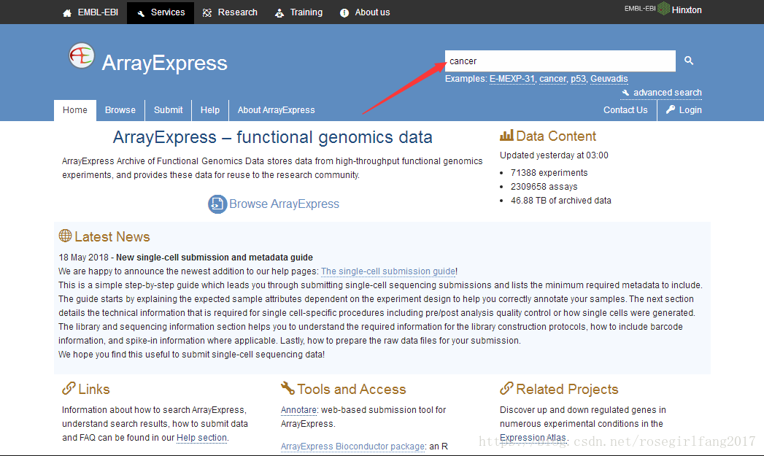
Task: Open the Annotare link
Action: (x=298, y=410)
